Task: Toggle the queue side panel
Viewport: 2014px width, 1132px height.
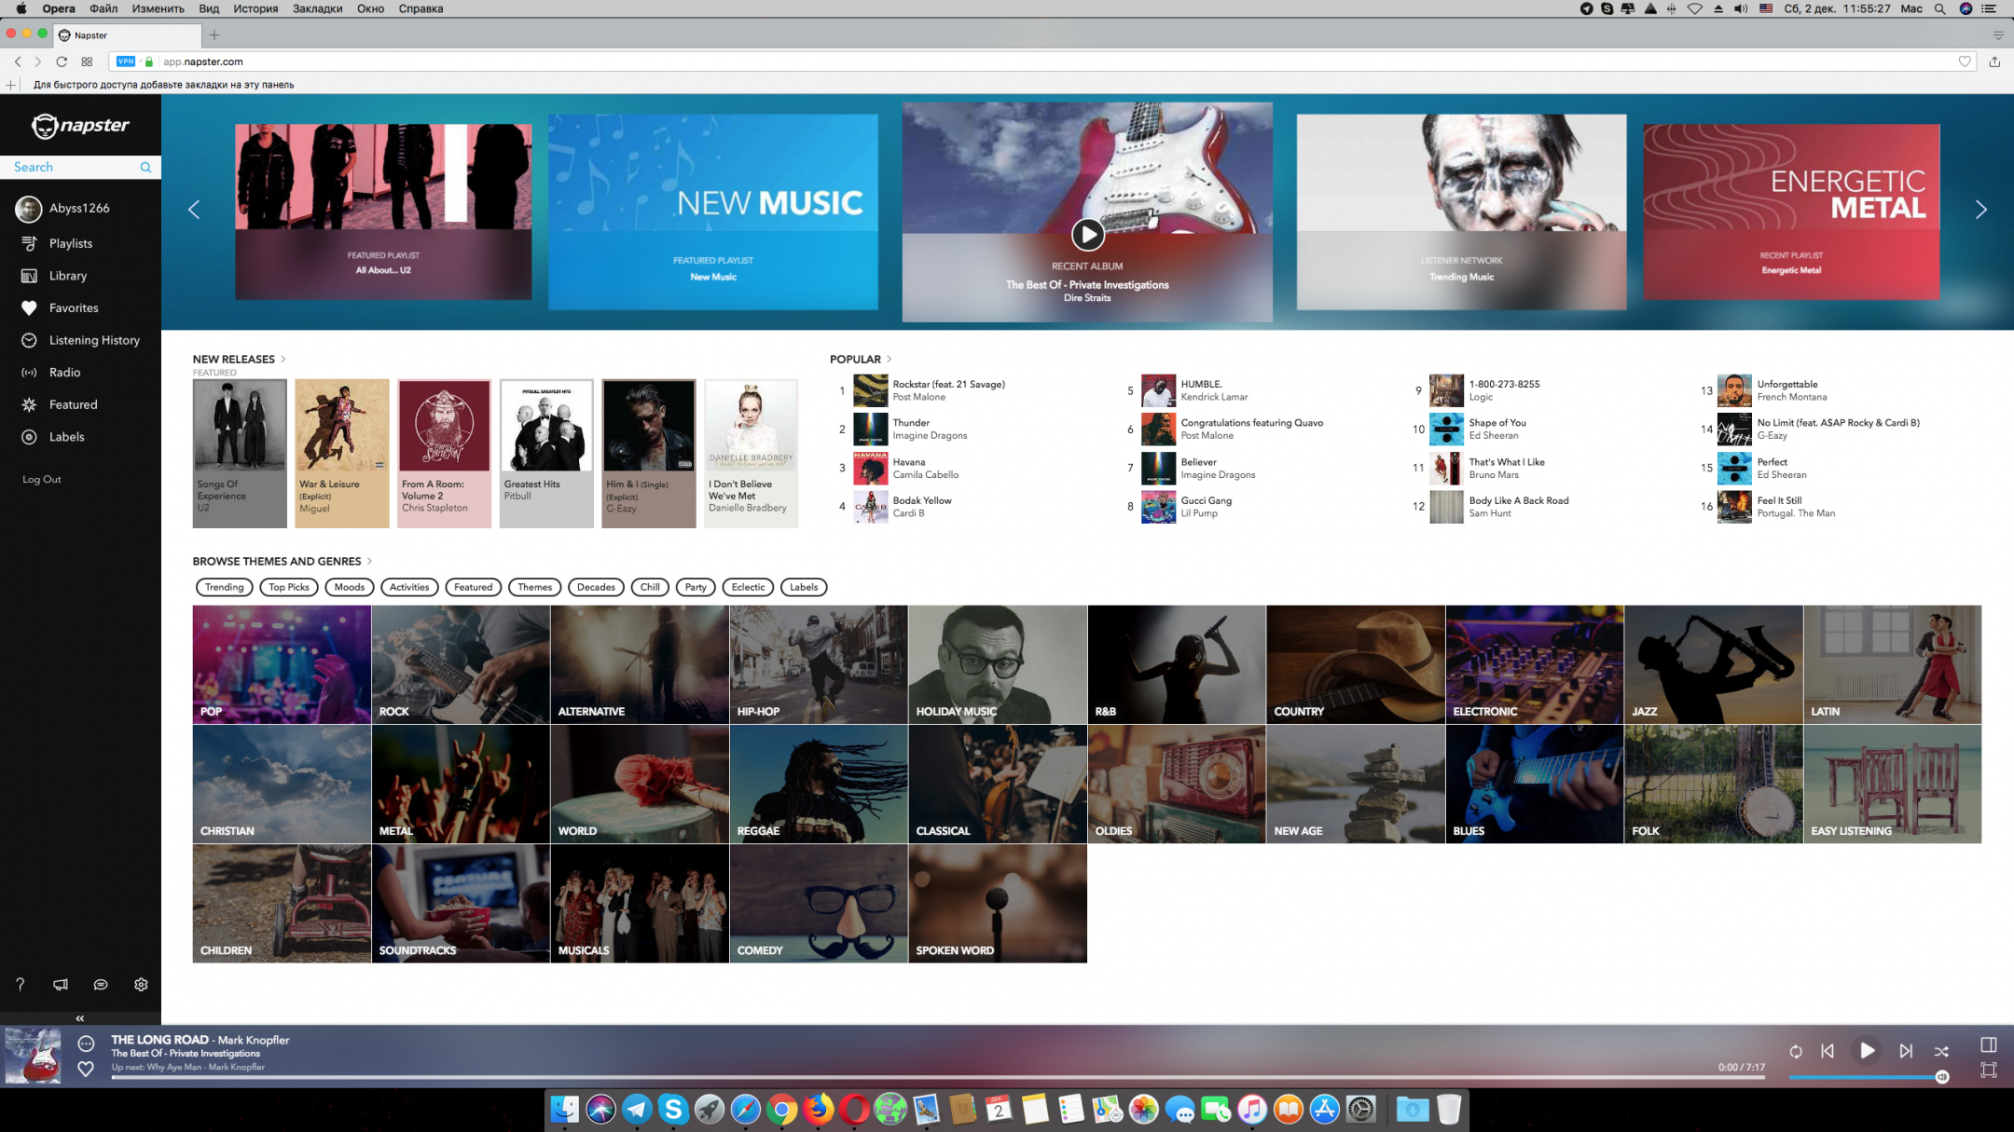Action: [1988, 1044]
